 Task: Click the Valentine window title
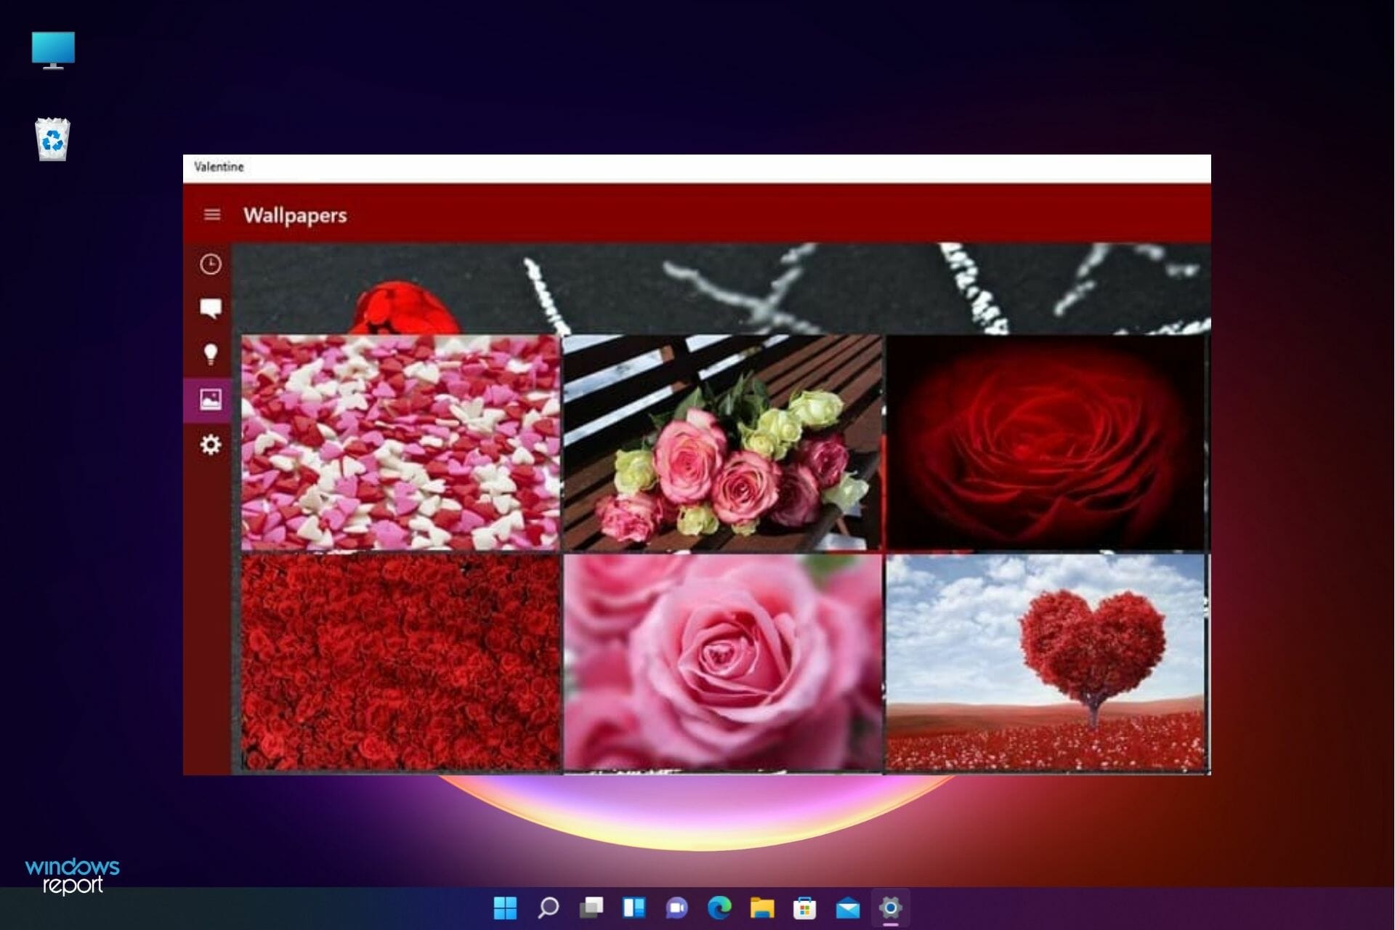(219, 166)
